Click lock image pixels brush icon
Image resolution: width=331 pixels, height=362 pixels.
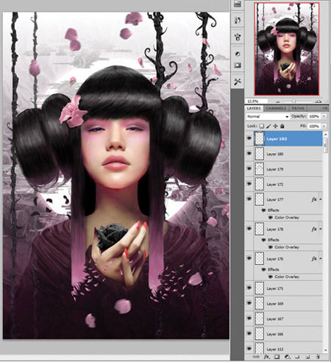pyautogui.click(x=268, y=126)
